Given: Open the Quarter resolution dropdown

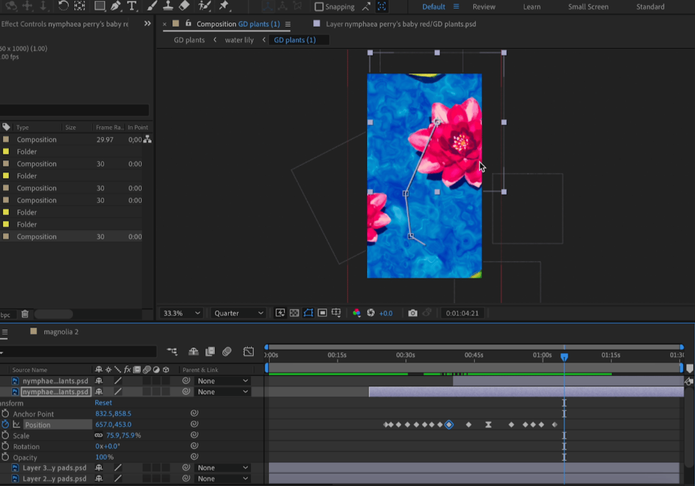Looking at the screenshot, I should 238,313.
